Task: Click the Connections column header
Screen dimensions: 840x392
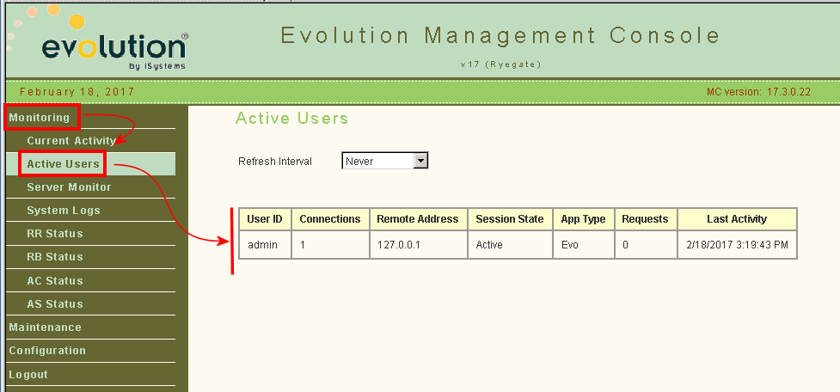Action: (330, 219)
